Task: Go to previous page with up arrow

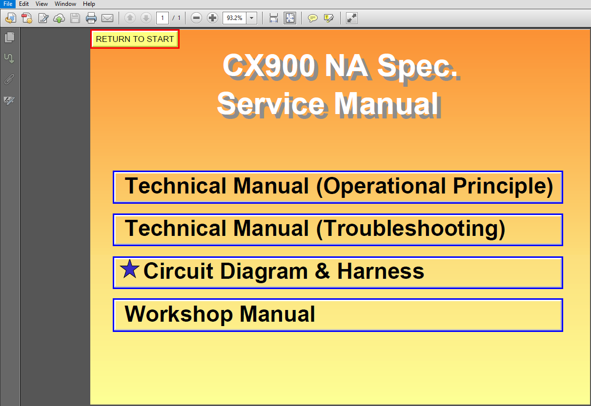Action: [x=130, y=18]
